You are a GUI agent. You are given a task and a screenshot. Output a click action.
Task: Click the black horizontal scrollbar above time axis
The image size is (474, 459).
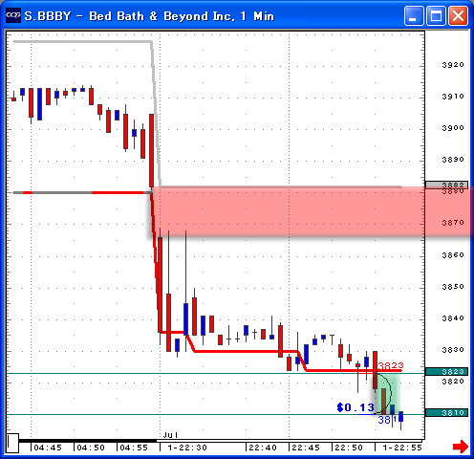coord(88,441)
